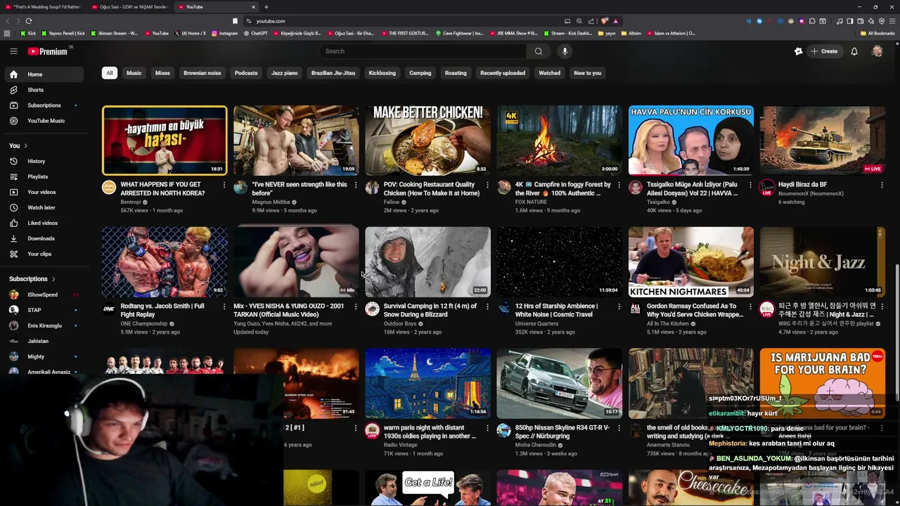Click the Bentropi channel avatar
Viewport: 900px width, 506px height.
[x=109, y=187]
